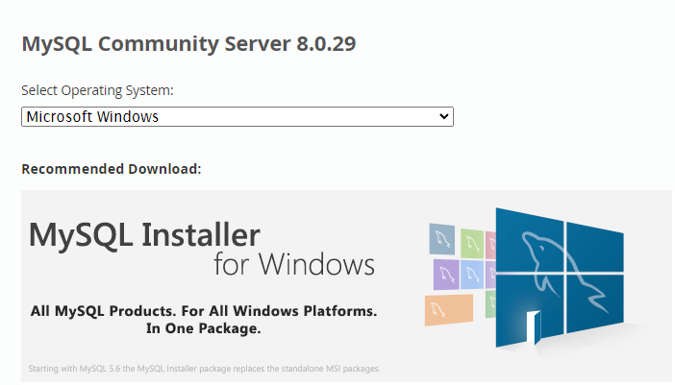Click the 'Select Operating System:' label
Image resolution: width=675 pixels, height=385 pixels.
(x=97, y=90)
